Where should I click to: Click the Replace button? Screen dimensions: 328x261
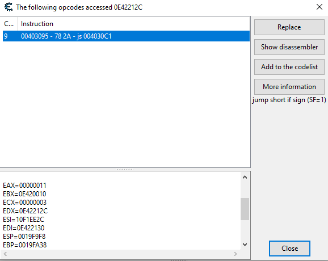[x=289, y=27]
